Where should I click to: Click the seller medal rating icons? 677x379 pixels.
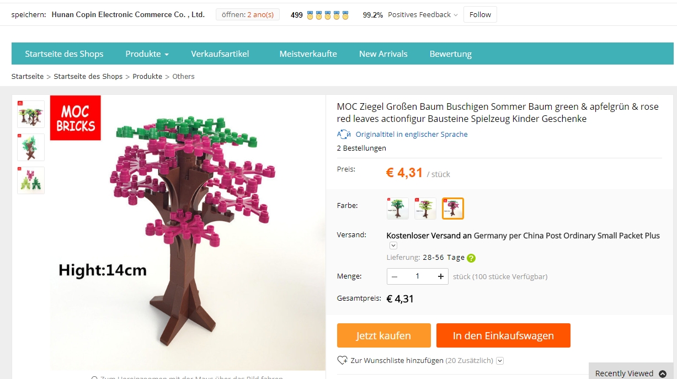click(328, 15)
